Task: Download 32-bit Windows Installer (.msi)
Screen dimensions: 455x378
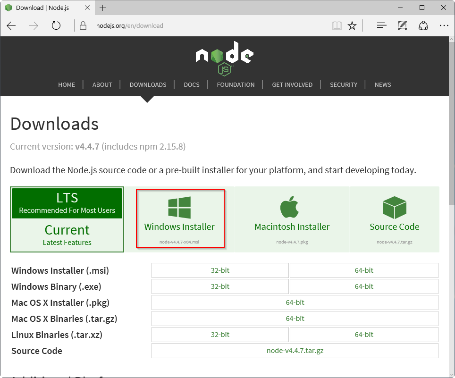Action: [x=220, y=270]
